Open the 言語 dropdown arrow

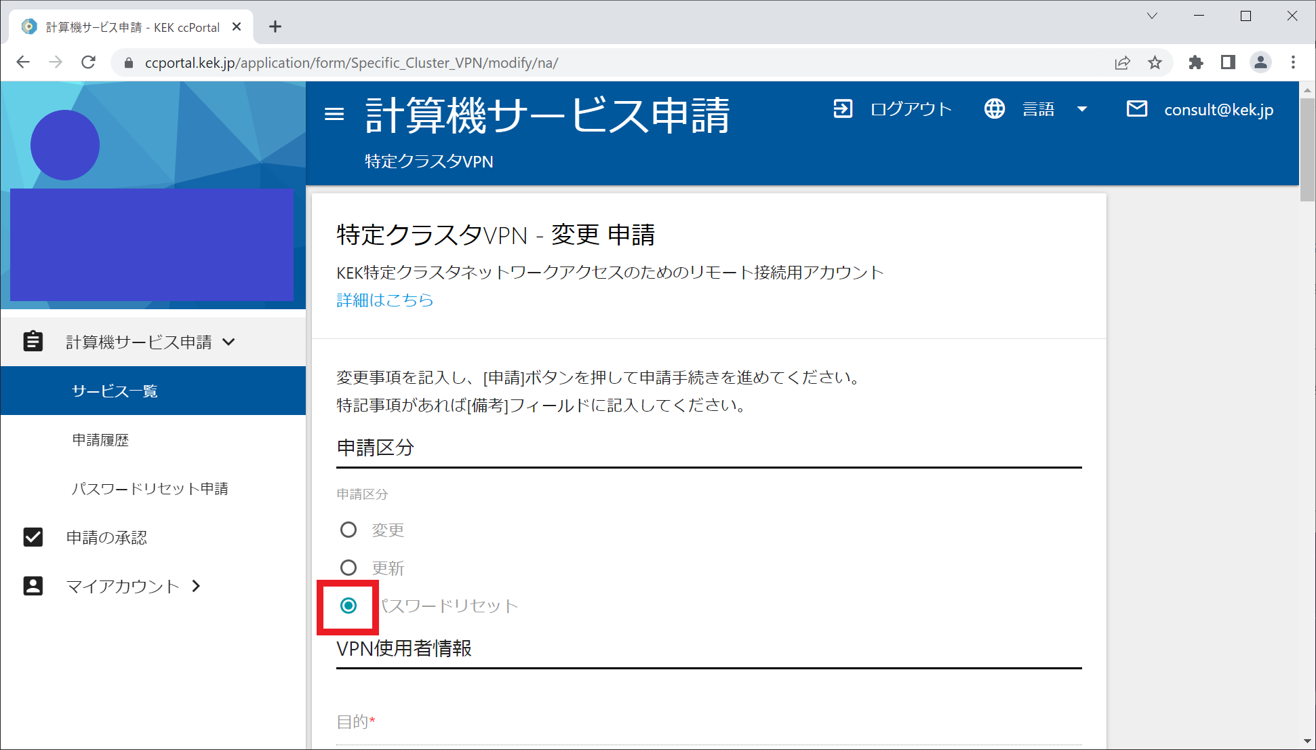[x=1082, y=109]
